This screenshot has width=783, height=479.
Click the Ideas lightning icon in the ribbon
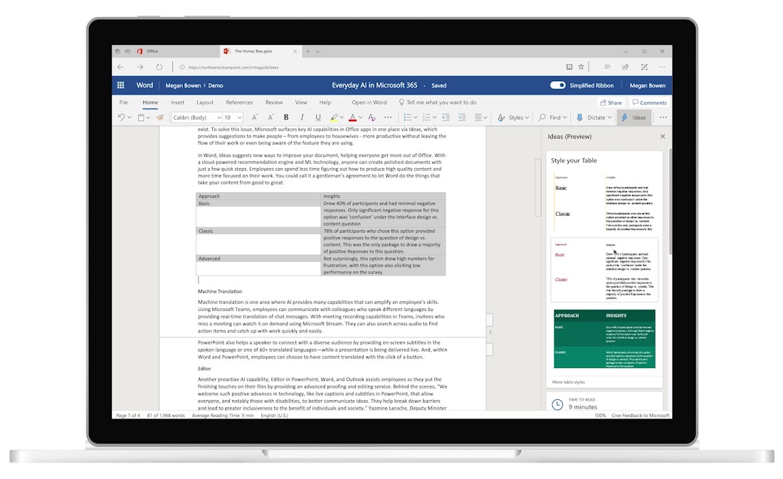626,117
